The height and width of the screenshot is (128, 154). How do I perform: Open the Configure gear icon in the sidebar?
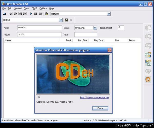click(148, 79)
